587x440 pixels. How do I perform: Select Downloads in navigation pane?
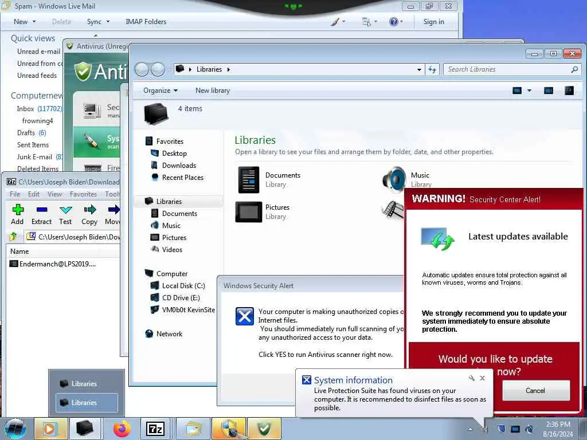pyautogui.click(x=179, y=166)
